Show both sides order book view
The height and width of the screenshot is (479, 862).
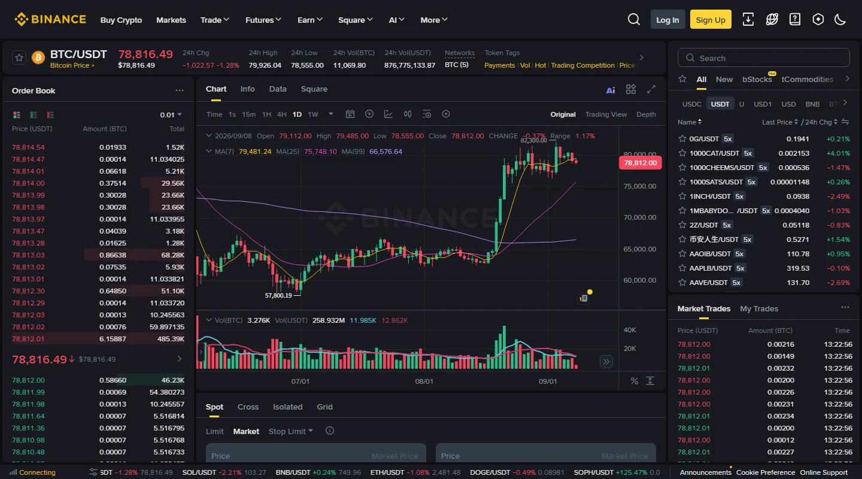click(17, 114)
